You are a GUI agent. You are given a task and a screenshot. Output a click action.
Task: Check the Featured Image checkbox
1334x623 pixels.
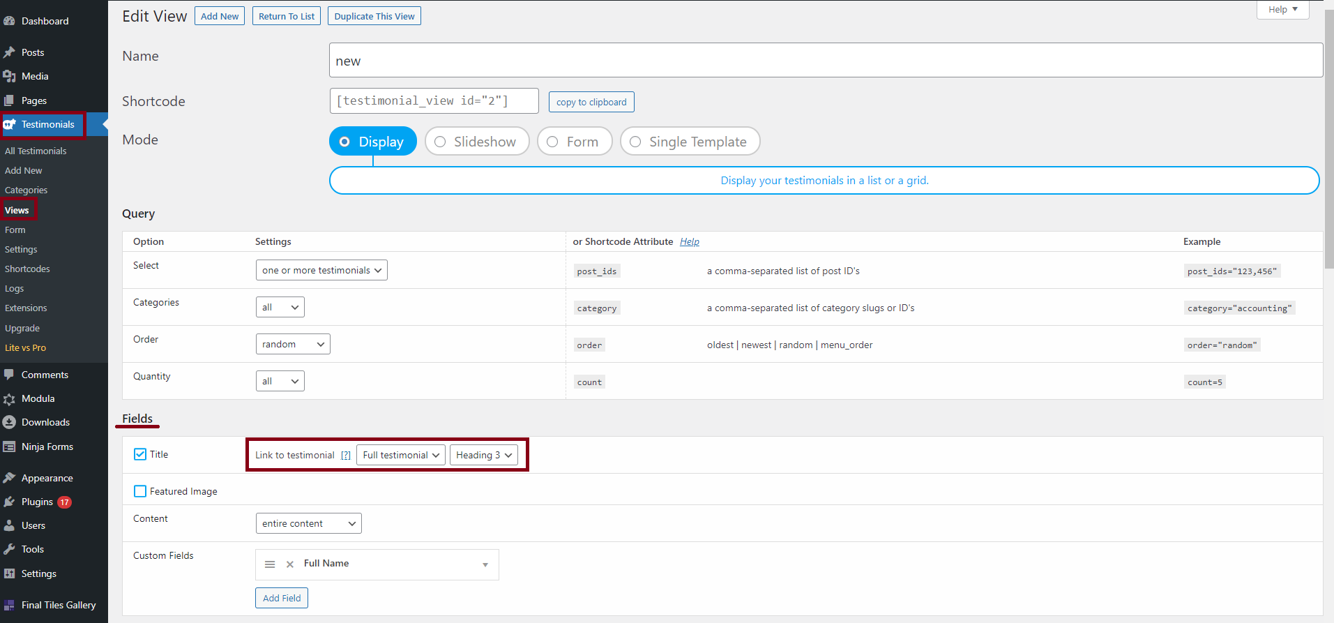pyautogui.click(x=140, y=491)
